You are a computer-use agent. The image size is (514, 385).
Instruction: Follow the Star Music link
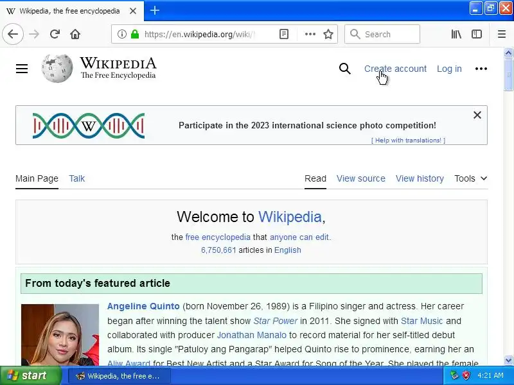[x=421, y=321]
